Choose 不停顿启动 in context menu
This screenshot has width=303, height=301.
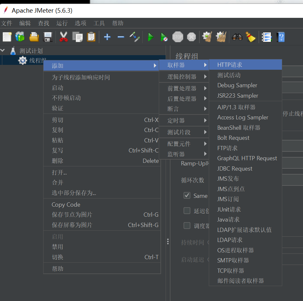102,98
